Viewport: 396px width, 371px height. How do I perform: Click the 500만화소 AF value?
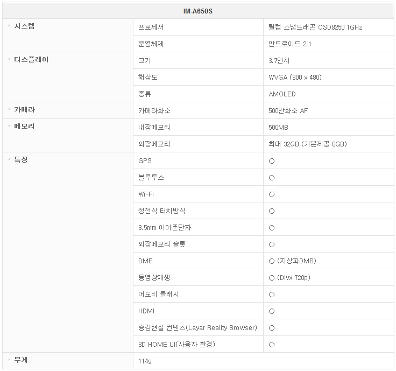coord(288,110)
